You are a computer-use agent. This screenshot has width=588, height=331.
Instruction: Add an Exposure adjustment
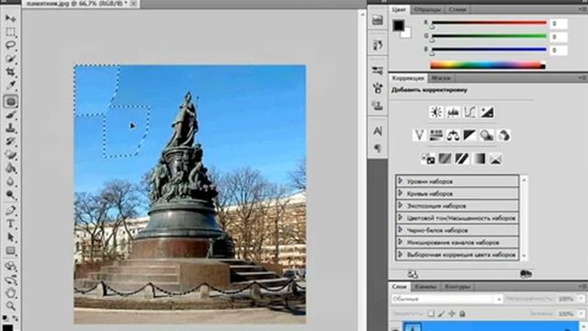[x=487, y=112]
